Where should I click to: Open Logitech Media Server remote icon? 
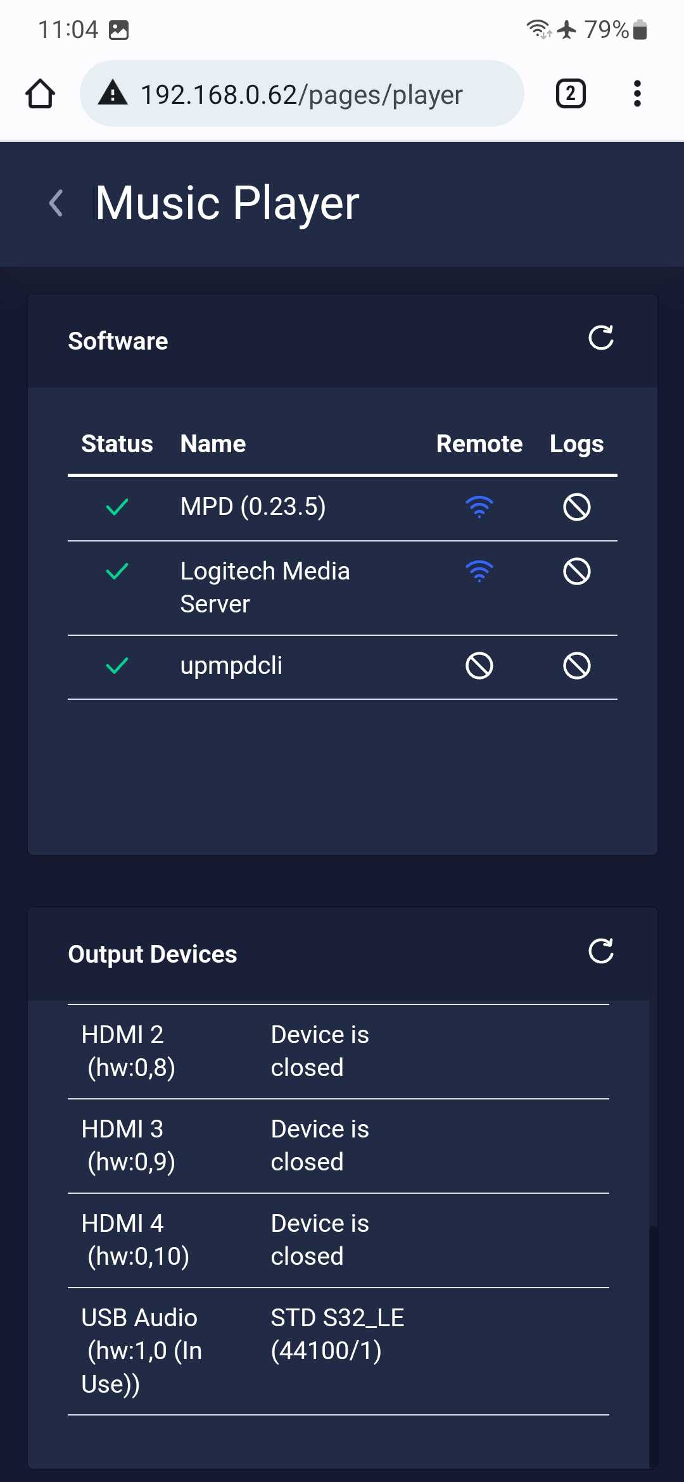click(x=479, y=572)
